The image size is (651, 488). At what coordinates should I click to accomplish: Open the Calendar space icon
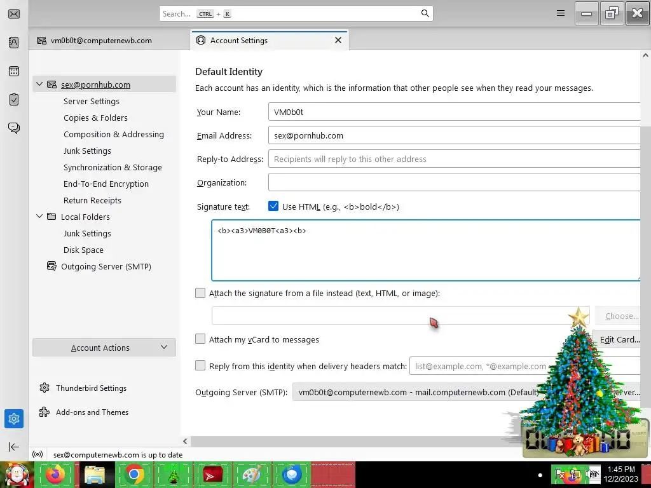(x=14, y=71)
